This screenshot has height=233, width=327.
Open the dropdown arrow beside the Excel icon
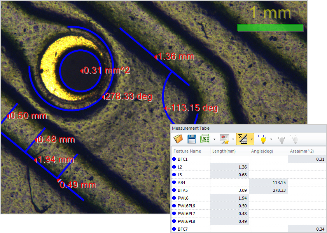[x=214, y=139]
